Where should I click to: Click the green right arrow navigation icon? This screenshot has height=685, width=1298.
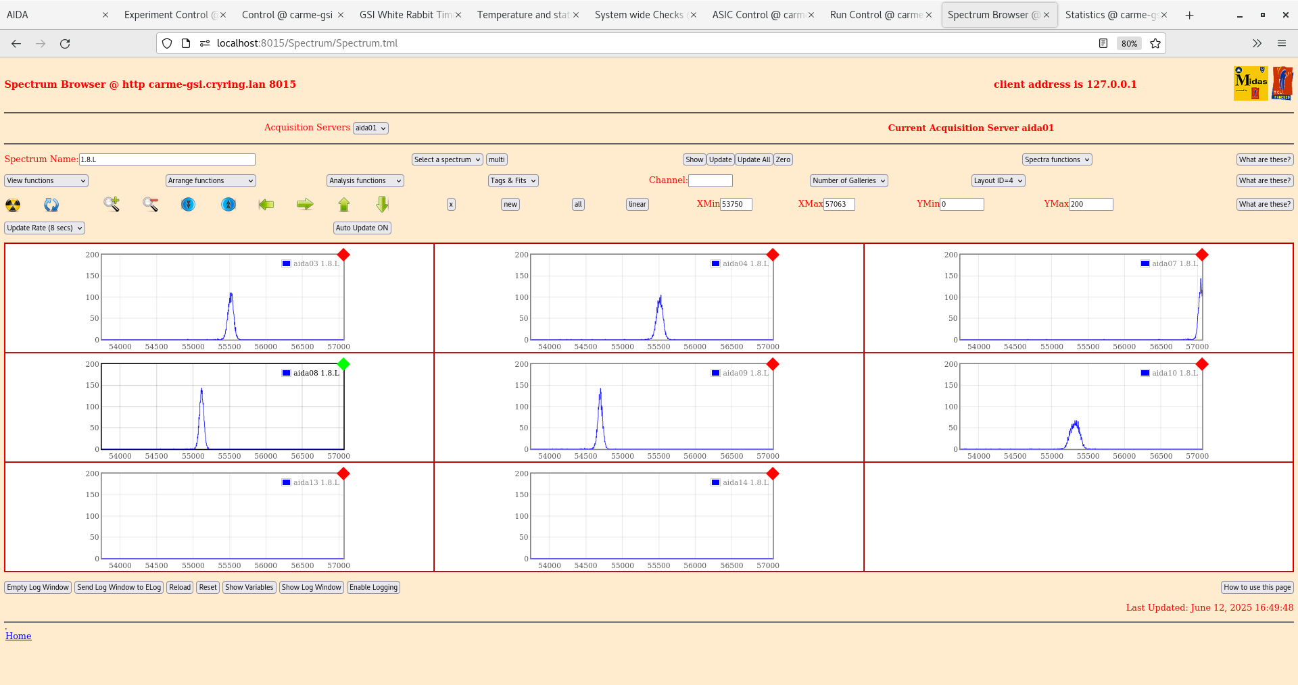[305, 205]
